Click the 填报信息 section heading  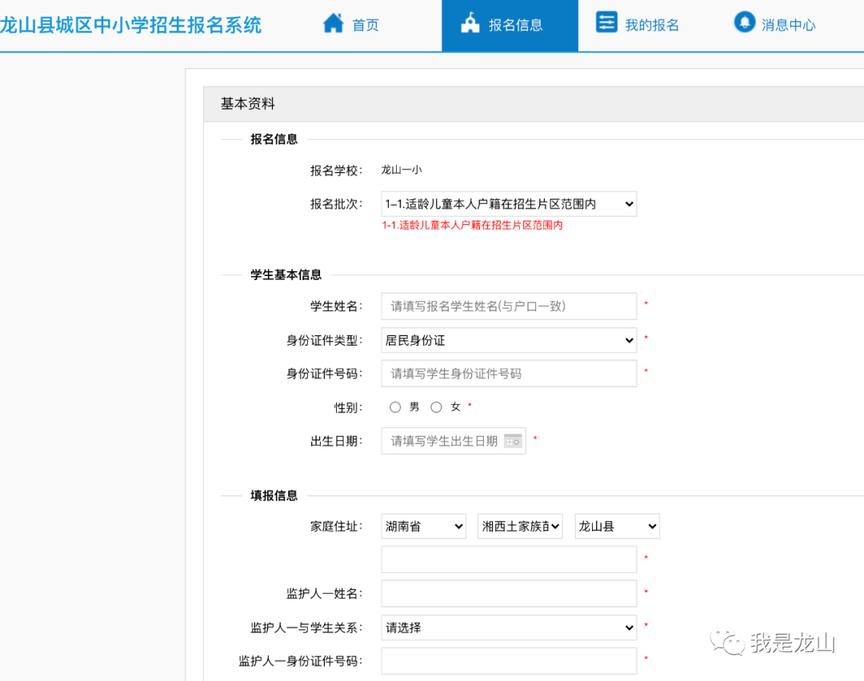pyautogui.click(x=274, y=495)
